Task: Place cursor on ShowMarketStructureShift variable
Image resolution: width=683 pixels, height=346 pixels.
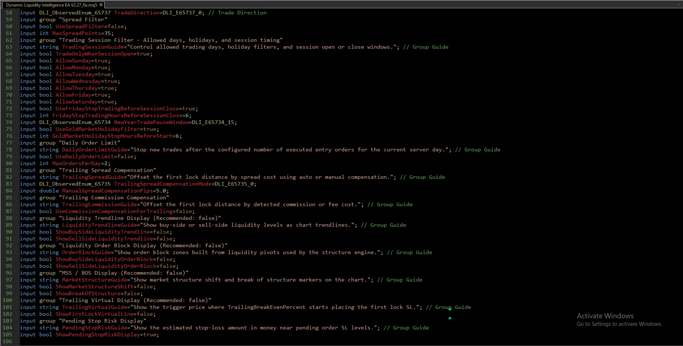Action: [x=95, y=287]
